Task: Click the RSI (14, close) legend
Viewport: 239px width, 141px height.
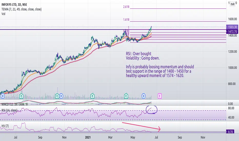Action: (9, 110)
